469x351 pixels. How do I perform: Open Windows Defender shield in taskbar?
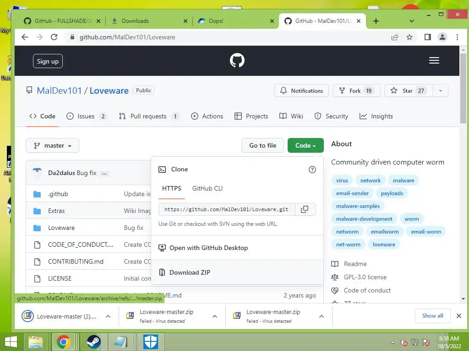coord(150,342)
